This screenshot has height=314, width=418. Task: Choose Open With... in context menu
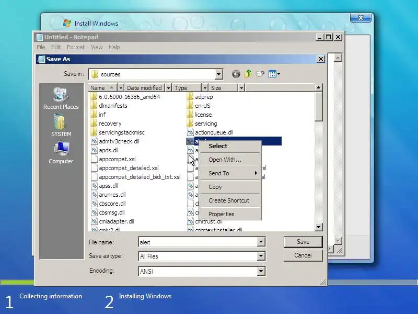click(230, 160)
